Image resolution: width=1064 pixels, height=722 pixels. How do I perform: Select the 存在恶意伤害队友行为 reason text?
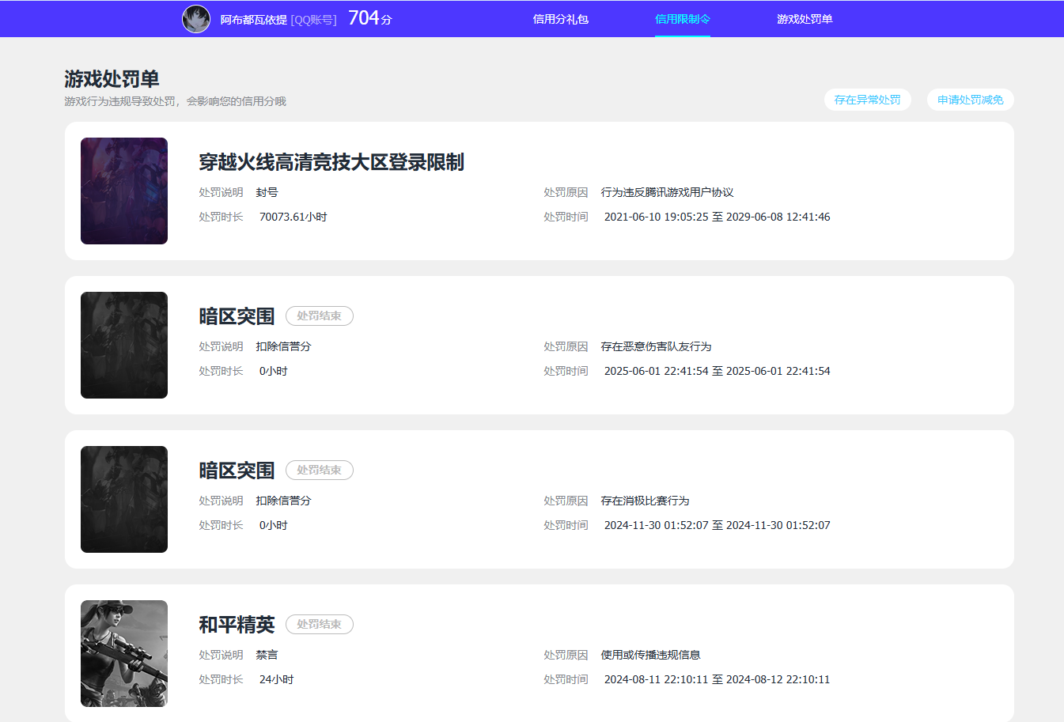click(x=657, y=346)
